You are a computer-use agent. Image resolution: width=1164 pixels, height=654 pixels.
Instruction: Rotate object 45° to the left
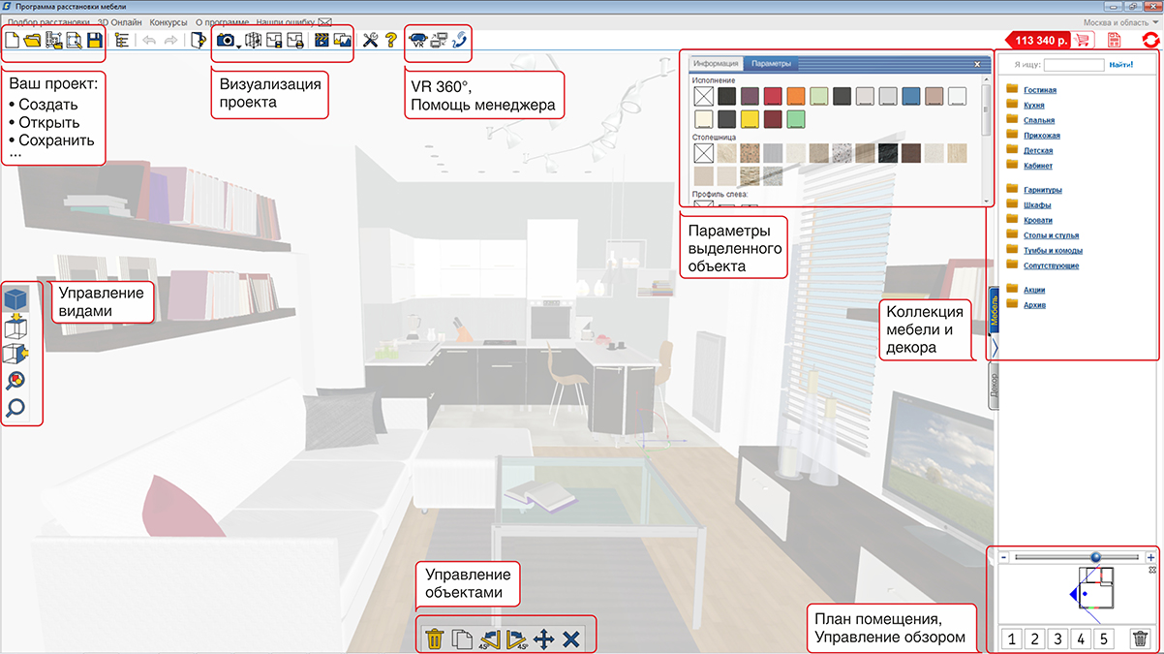(490, 638)
